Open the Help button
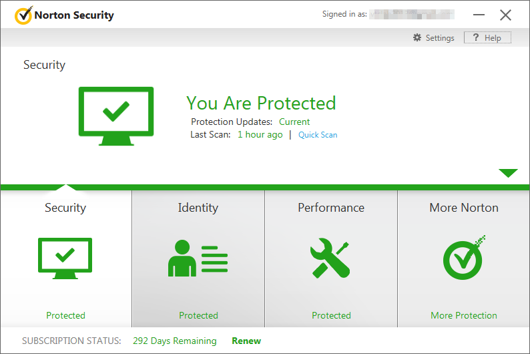Viewport: 530px width, 354px height. [x=487, y=38]
